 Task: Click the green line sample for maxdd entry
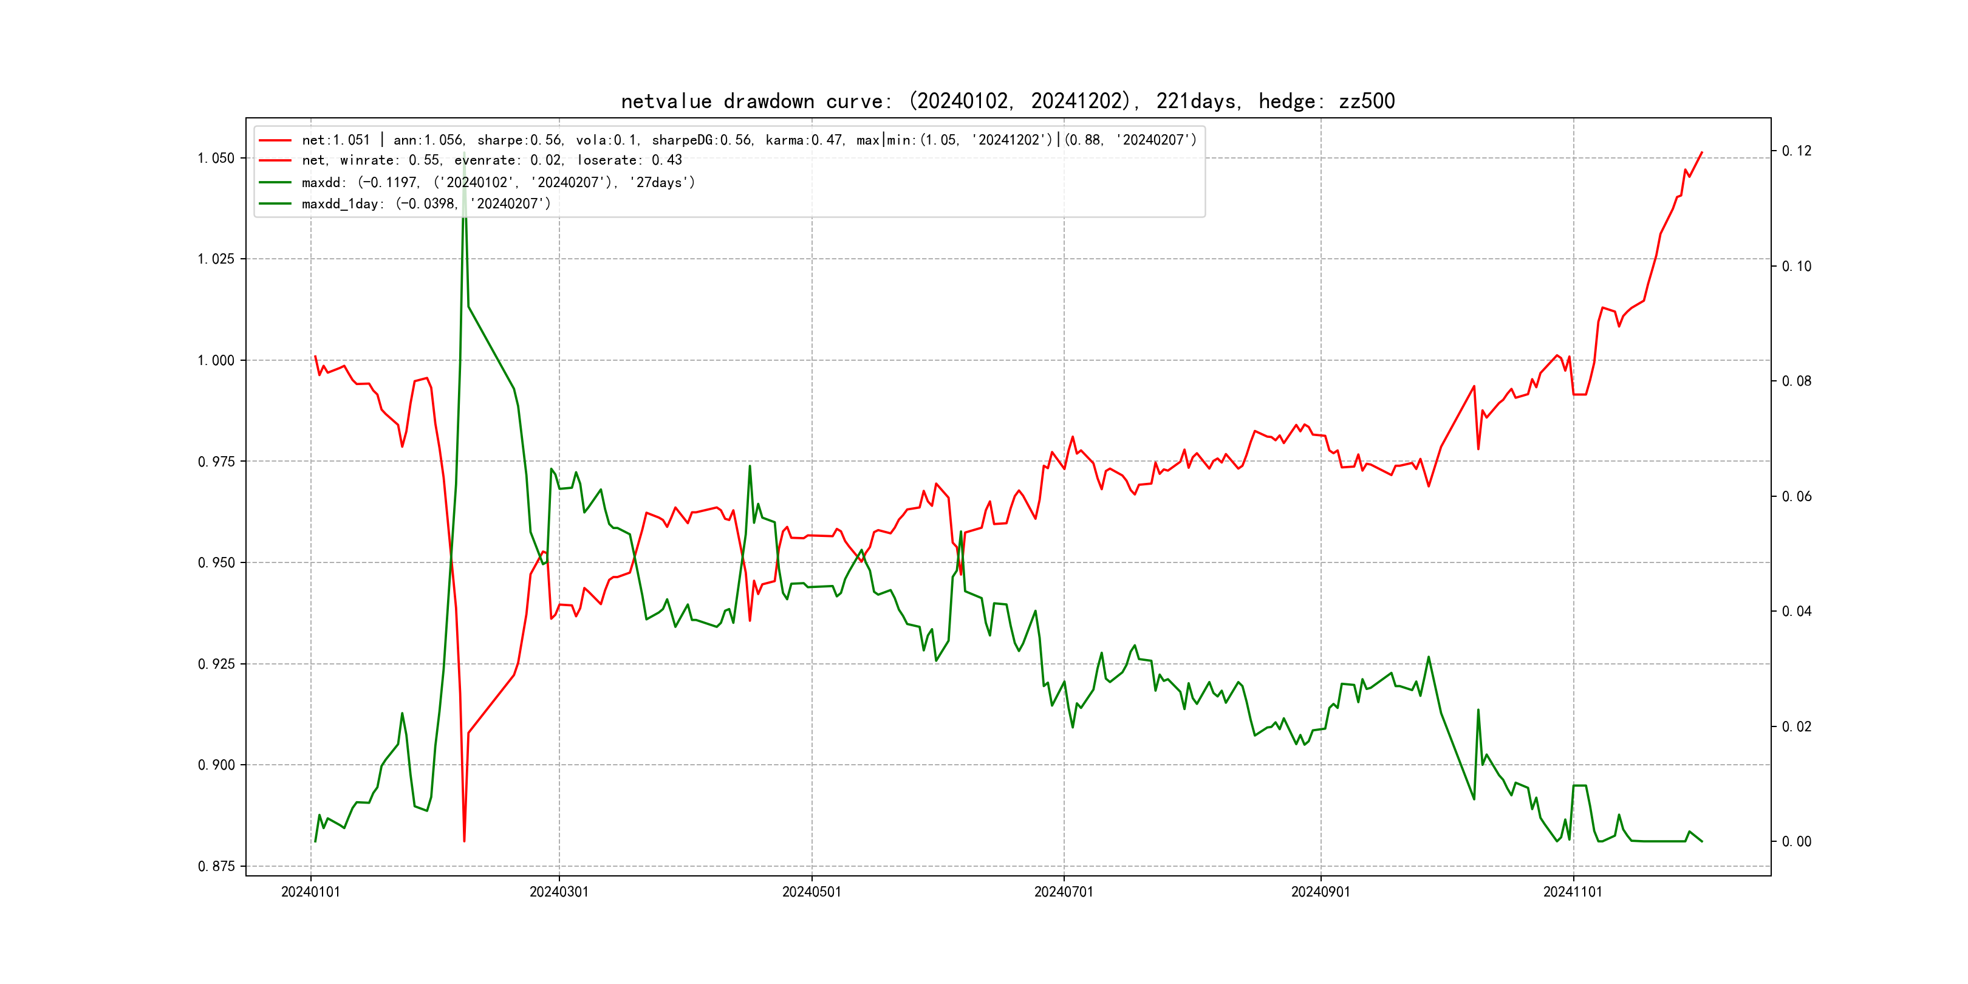[275, 183]
